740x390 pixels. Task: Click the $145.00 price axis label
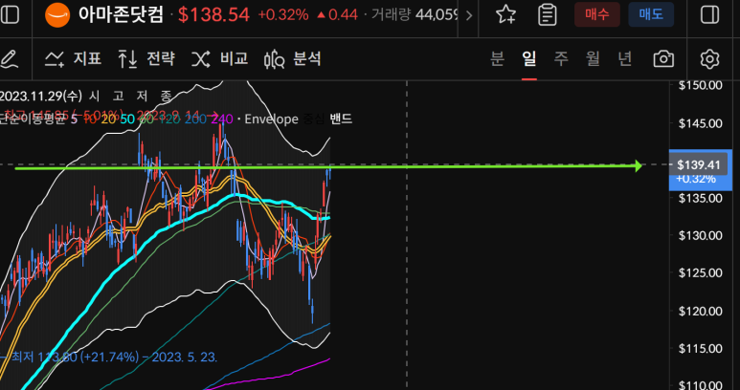(x=701, y=123)
